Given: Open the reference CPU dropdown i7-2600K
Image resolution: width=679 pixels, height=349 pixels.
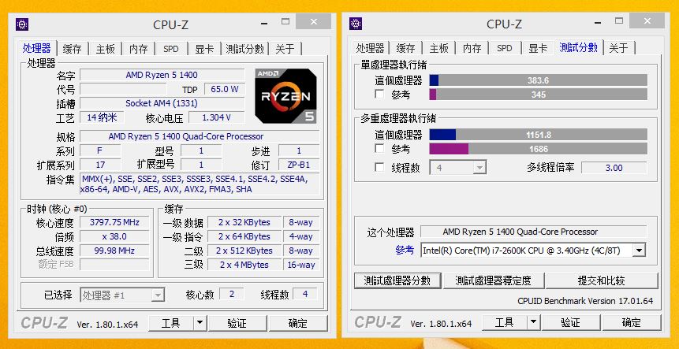Looking at the screenshot, I should point(639,251).
